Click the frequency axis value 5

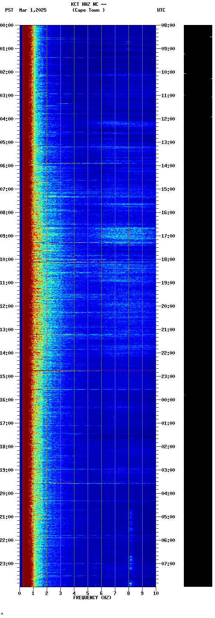coord(88,593)
